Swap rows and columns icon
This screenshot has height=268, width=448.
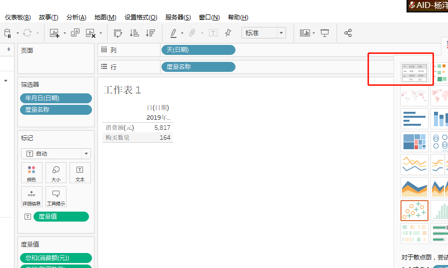117,33
